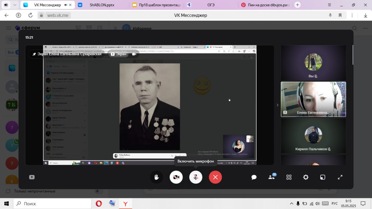372x209 pixels.
Task: Click the 15:21 call timer
Action: 29,37
